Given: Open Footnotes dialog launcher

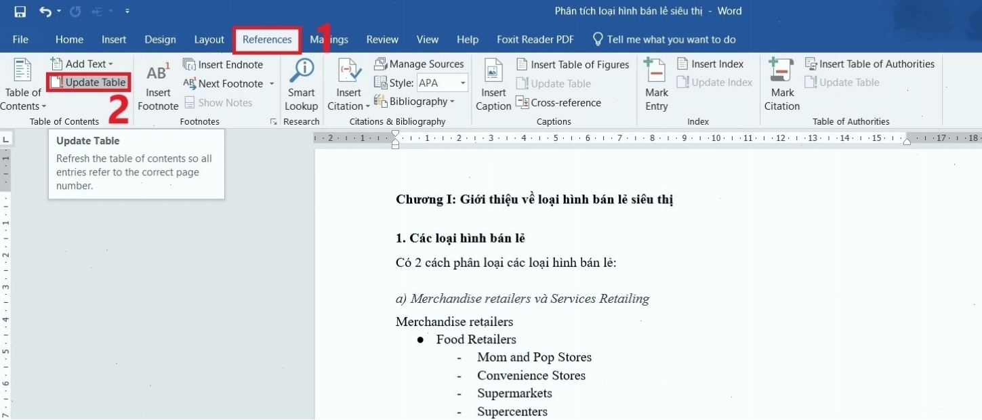Looking at the screenshot, I should tap(273, 122).
